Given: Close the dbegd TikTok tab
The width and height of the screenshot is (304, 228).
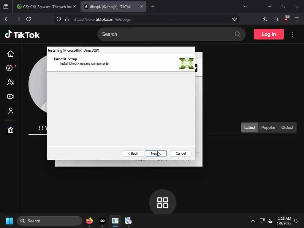Looking at the screenshot, I should 141,7.
